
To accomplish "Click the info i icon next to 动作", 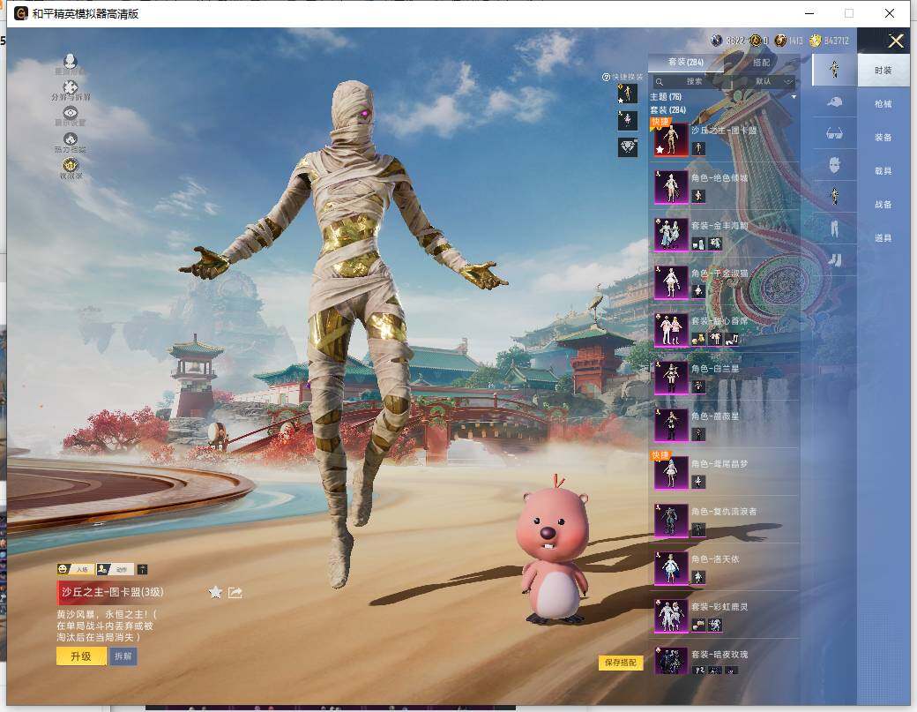I will coord(142,569).
